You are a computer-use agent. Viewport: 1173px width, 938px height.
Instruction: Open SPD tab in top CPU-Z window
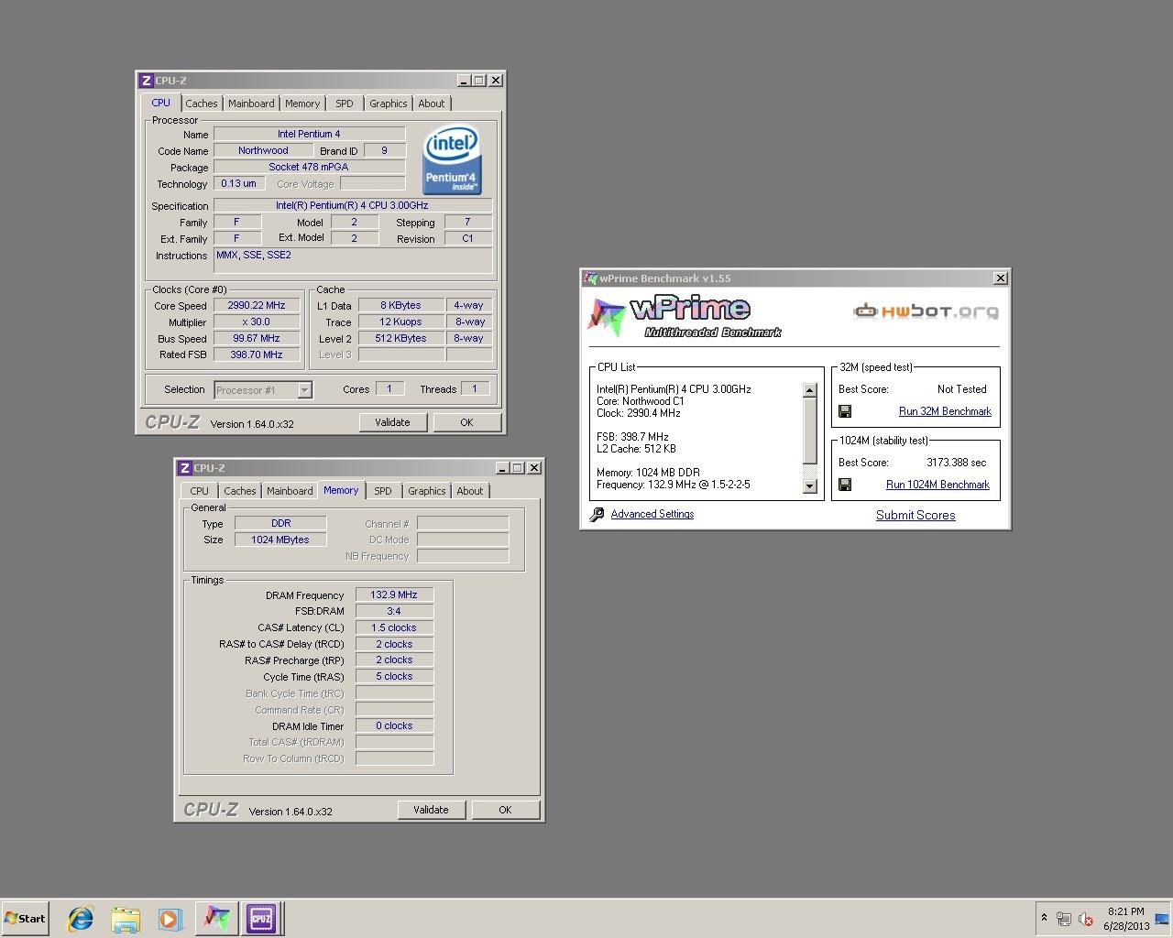(x=345, y=104)
